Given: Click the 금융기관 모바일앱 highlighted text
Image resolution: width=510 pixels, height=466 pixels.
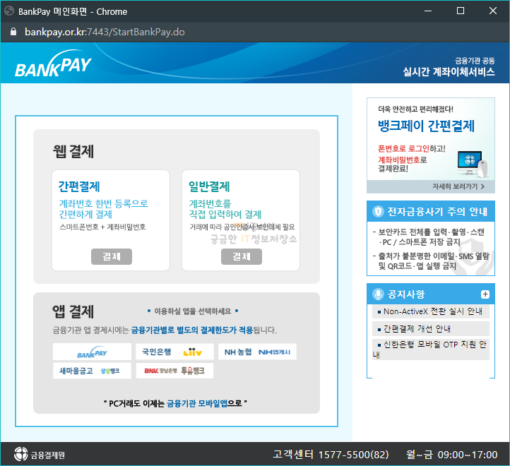Looking at the screenshot, I should 197,403.
